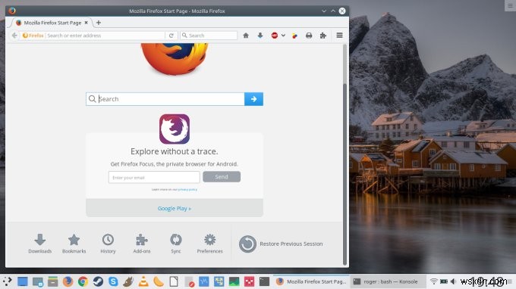The width and height of the screenshot is (516, 289).
Task: Click the colorful extension icon in toolbar
Action: pyautogui.click(x=294, y=36)
